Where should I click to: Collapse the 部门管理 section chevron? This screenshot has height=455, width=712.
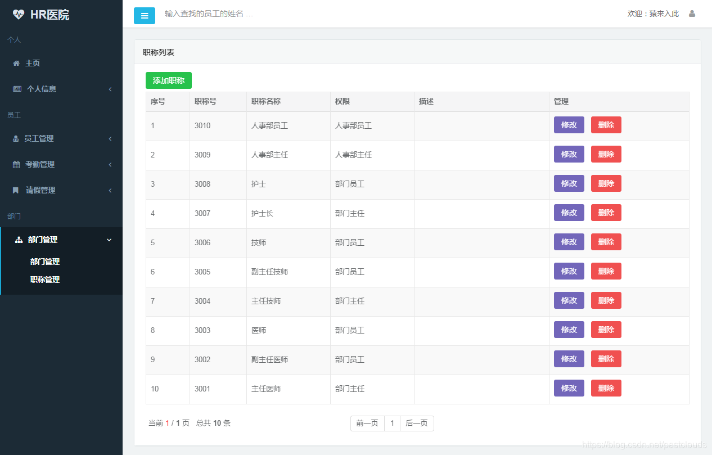coord(109,240)
